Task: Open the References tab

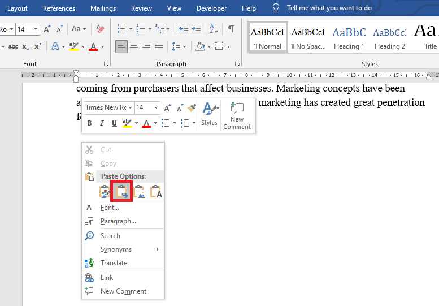Action: (59, 8)
